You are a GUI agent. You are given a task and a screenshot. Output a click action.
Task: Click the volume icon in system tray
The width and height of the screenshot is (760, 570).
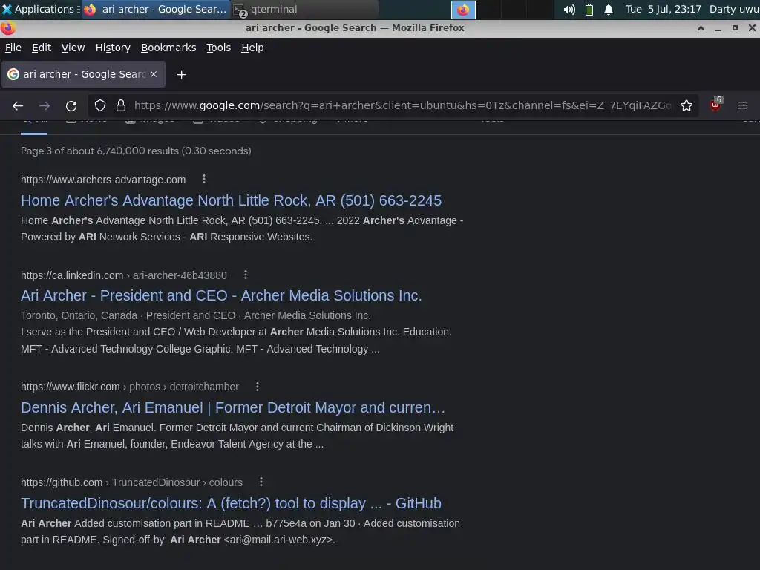coord(569,10)
